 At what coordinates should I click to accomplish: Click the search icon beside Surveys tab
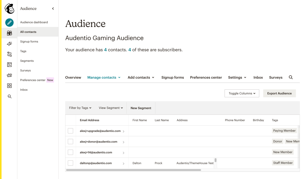pos(291,77)
